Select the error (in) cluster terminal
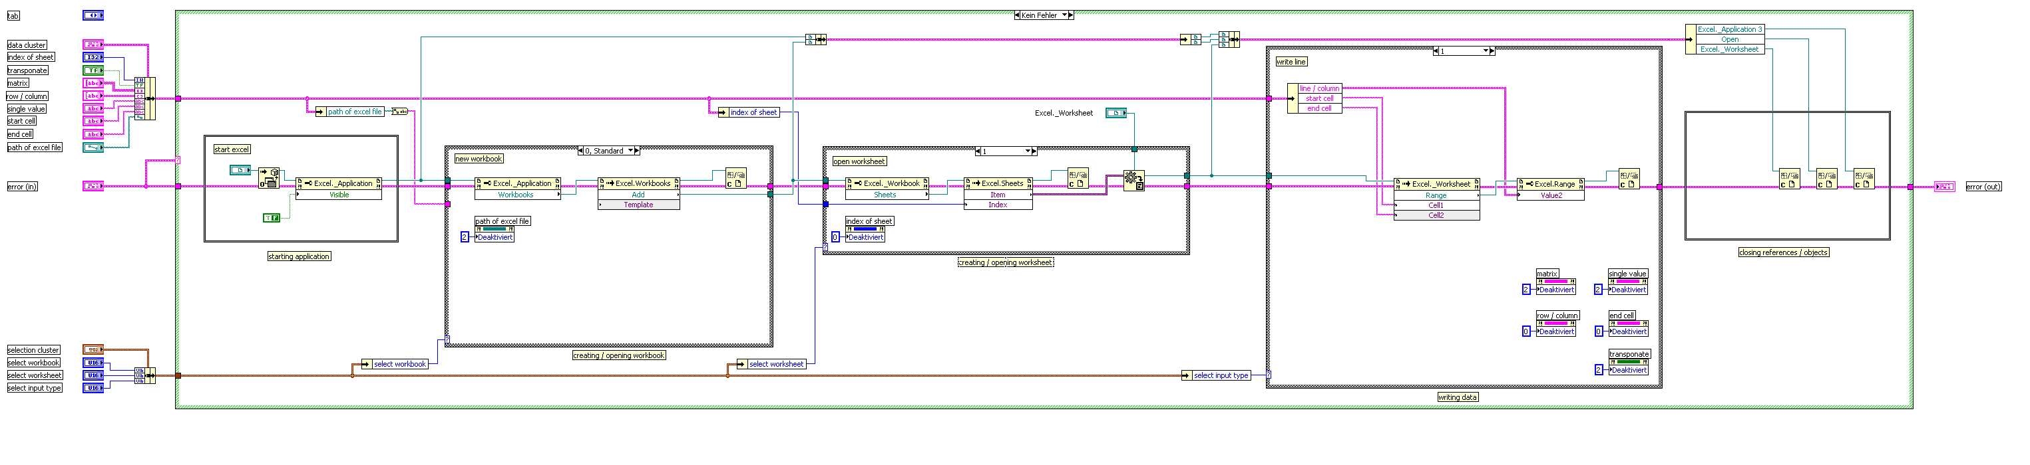The image size is (2030, 465). (x=93, y=187)
